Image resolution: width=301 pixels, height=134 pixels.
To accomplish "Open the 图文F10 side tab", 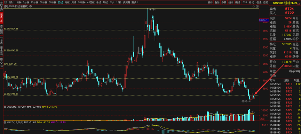I will pyautogui.click(x=1, y=63).
